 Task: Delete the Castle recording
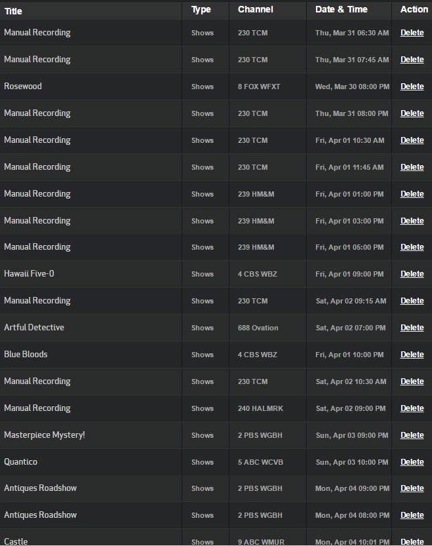(x=412, y=541)
